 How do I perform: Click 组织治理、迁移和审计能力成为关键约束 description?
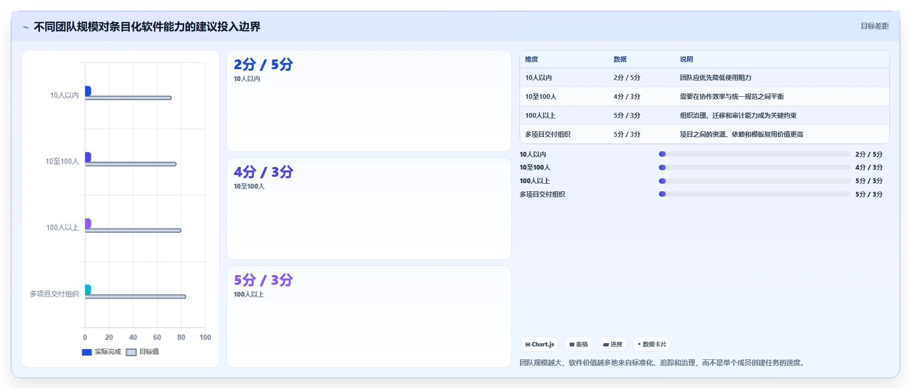tap(738, 116)
